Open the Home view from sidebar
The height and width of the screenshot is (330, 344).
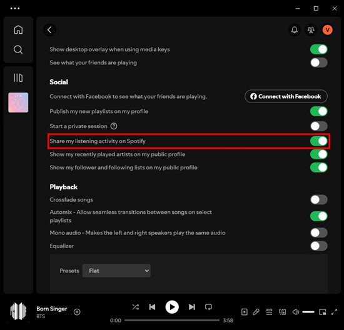pyautogui.click(x=18, y=29)
